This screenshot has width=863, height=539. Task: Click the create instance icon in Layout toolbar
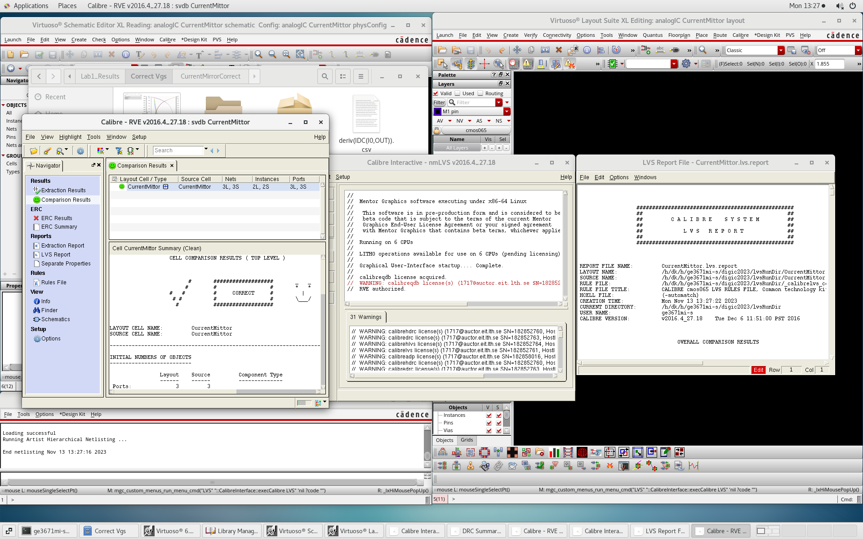(646, 50)
